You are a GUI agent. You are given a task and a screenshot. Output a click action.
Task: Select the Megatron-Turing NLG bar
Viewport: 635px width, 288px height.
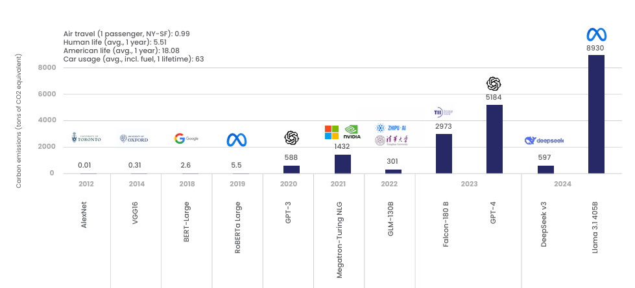pos(342,164)
